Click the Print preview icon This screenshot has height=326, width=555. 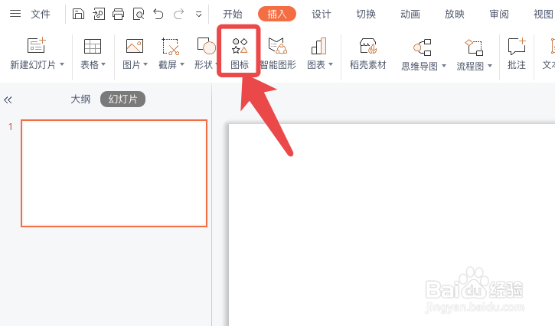(139, 15)
